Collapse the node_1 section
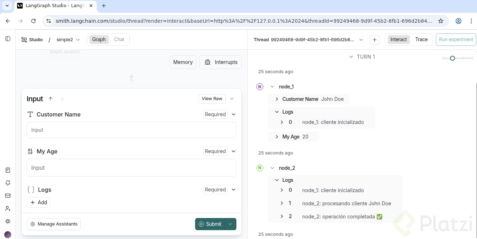 pyautogui.click(x=272, y=87)
